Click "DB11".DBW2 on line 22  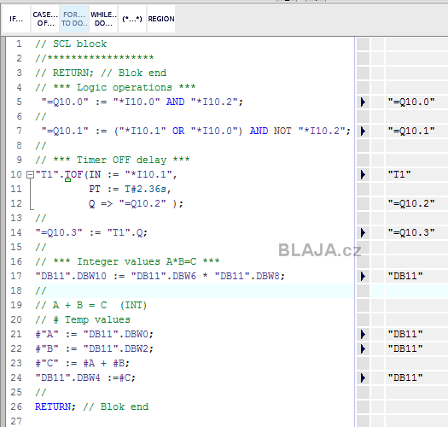(x=116, y=349)
